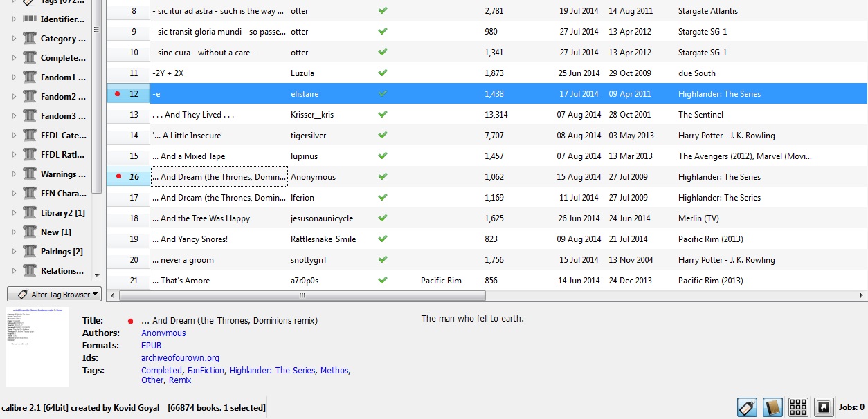The image size is (868, 419).
Task: Click the red dot marker in row 12
Action: [x=117, y=94]
